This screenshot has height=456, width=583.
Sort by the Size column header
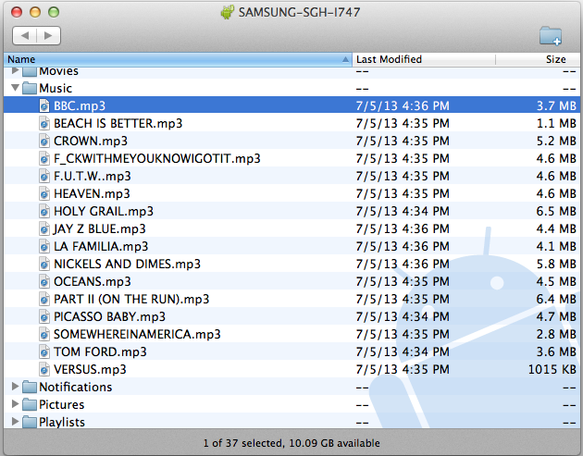coord(538,59)
